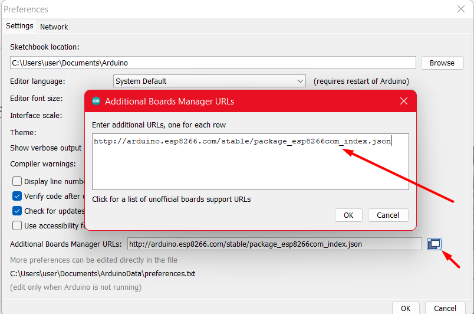Click the preferences.txt file path

[x=103, y=274]
